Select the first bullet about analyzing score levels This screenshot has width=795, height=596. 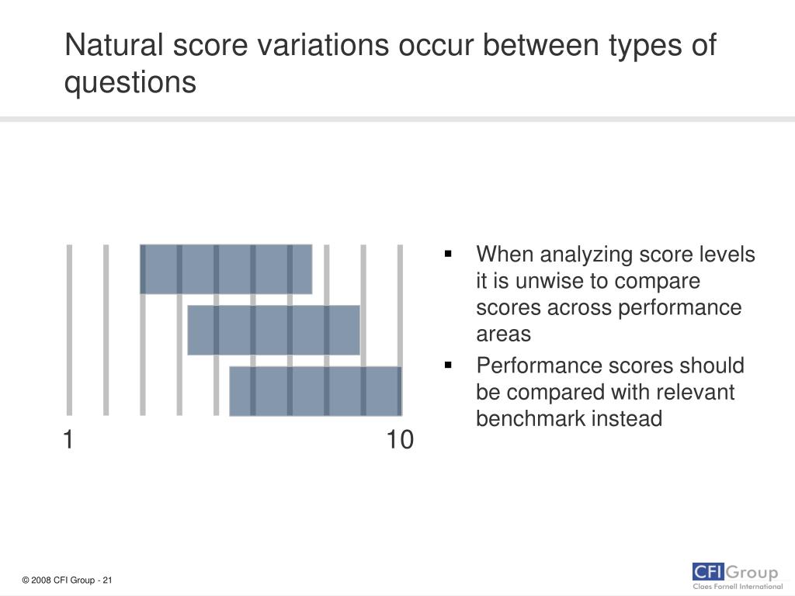click(x=616, y=294)
